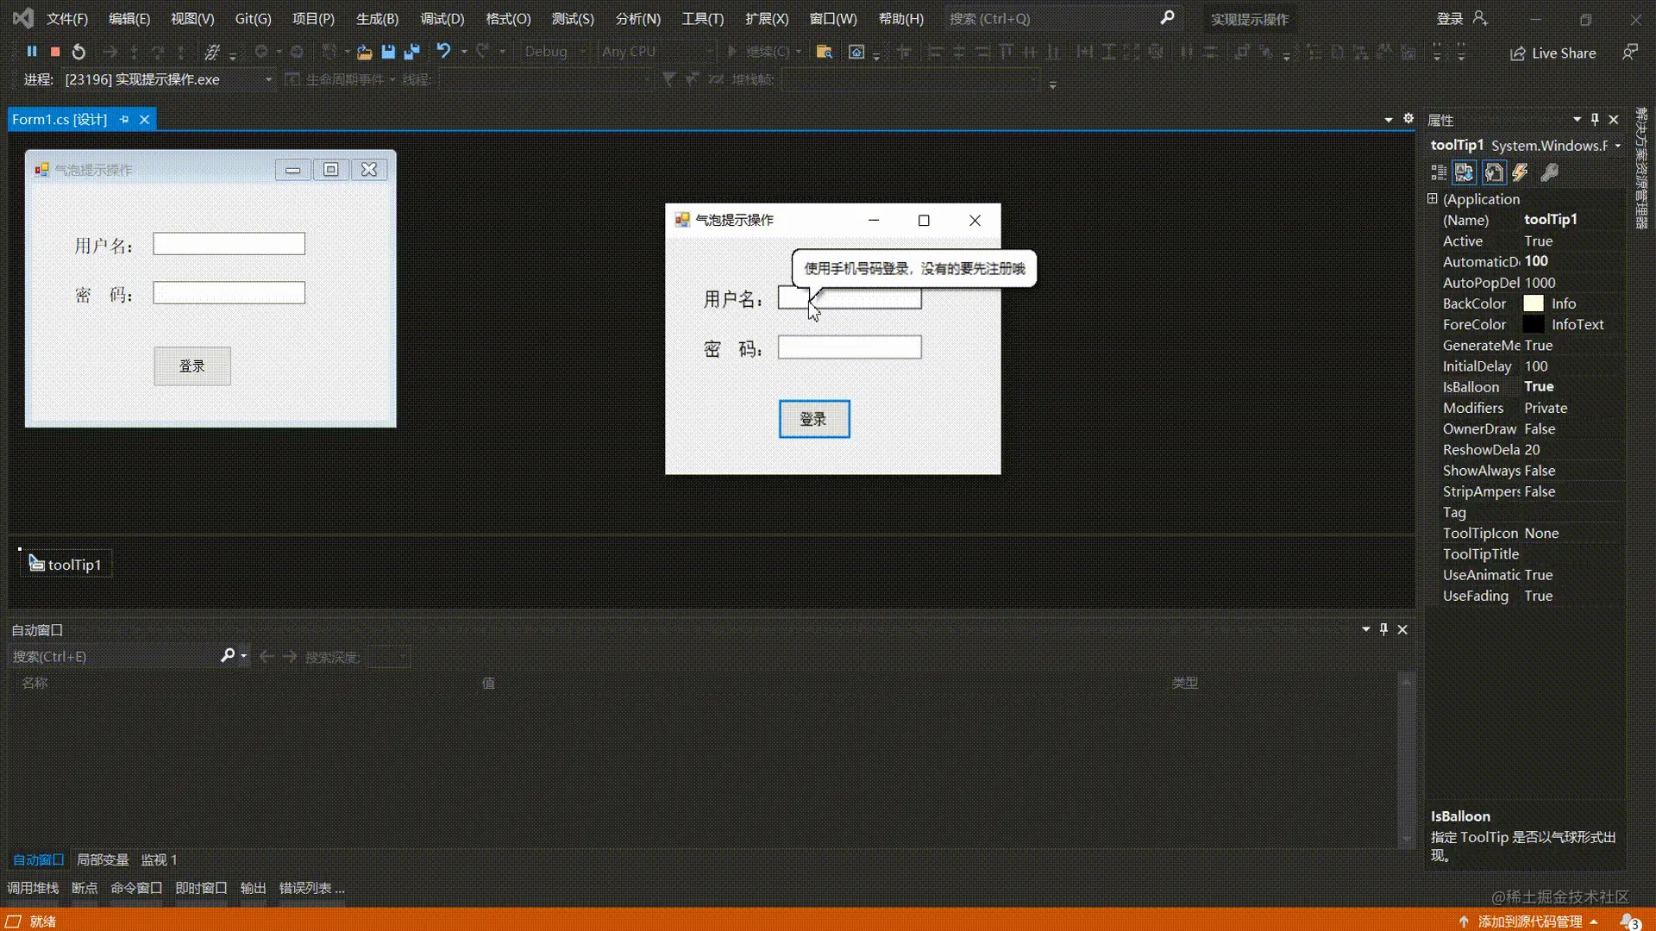The image size is (1656, 931).
Task: Open the 调试(D) menu
Action: pyautogui.click(x=440, y=18)
